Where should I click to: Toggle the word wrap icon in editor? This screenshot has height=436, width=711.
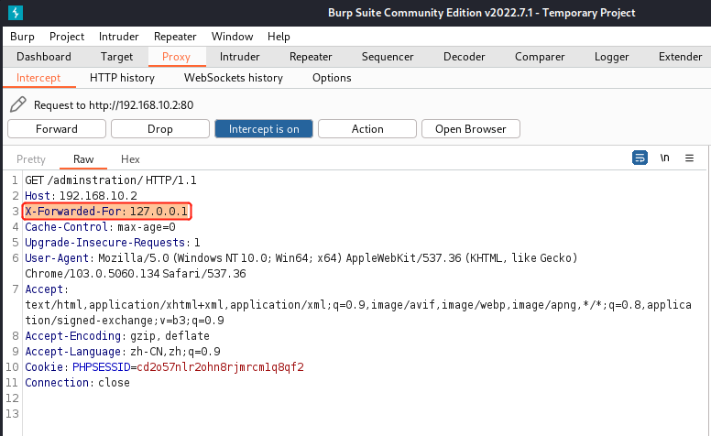pyautogui.click(x=640, y=158)
